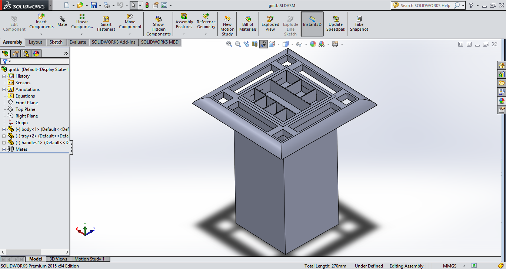Viewport: 506px width, 269px height.
Task: Open Move Component dropdown arrow
Action: (130, 34)
